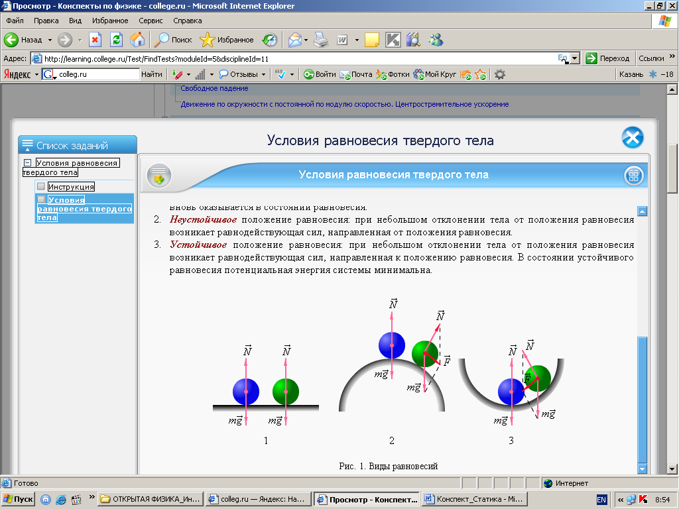The height and width of the screenshot is (509, 679).
Task: Click the K Kaspersky toolbar icon
Action: tap(393, 40)
